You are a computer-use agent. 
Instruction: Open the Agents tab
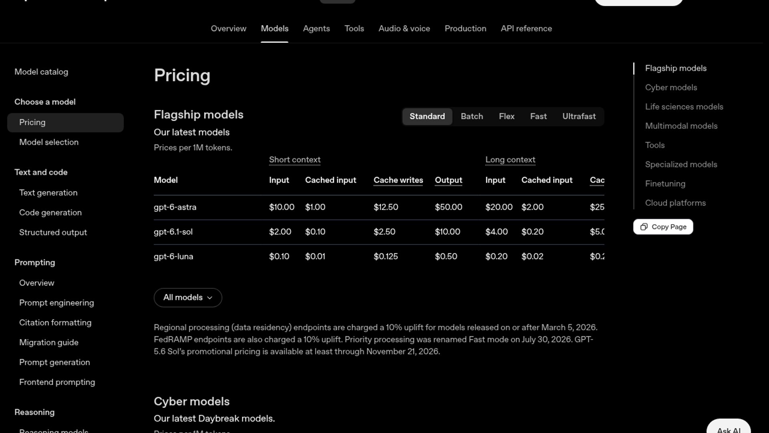[x=316, y=28]
